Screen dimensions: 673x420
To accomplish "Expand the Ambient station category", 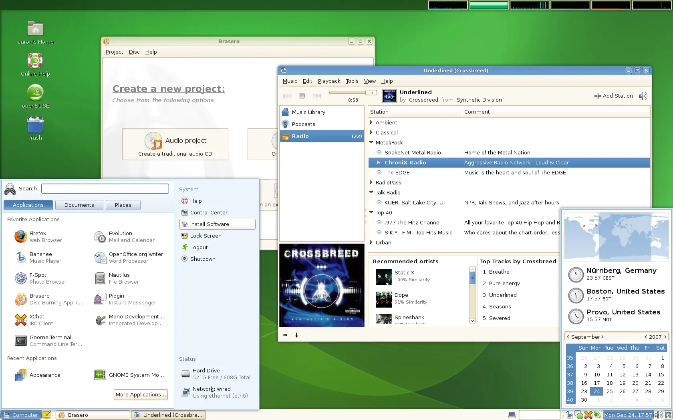I will [x=371, y=122].
